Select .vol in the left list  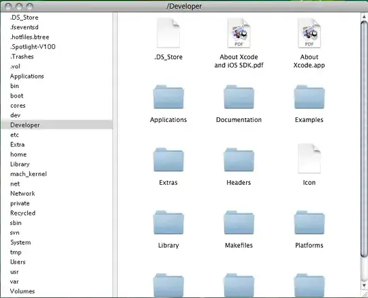click(15, 66)
